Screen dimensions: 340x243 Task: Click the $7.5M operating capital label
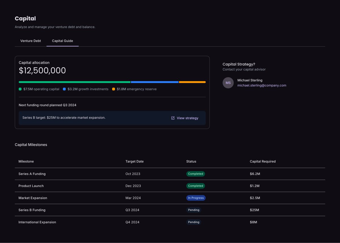coord(41,89)
